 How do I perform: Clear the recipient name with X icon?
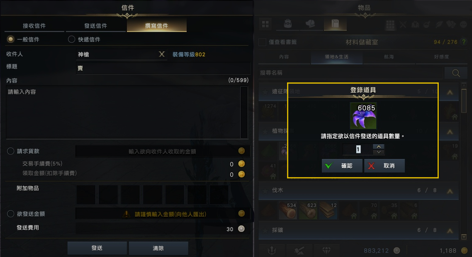pyautogui.click(x=162, y=54)
